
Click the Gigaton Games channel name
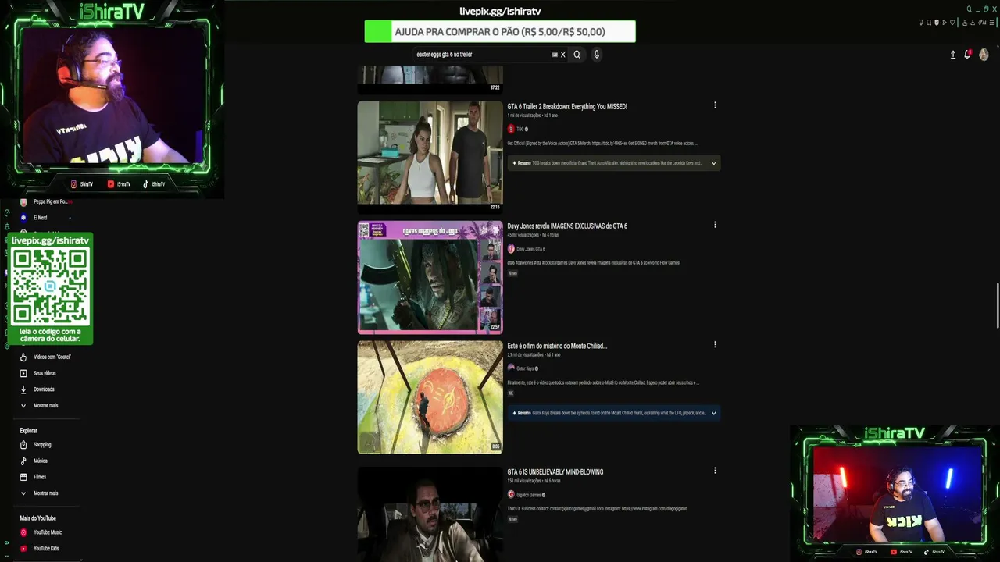click(529, 495)
